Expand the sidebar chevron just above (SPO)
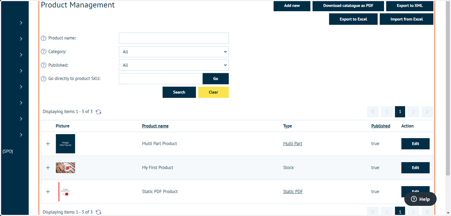451x216 pixels. (21, 134)
